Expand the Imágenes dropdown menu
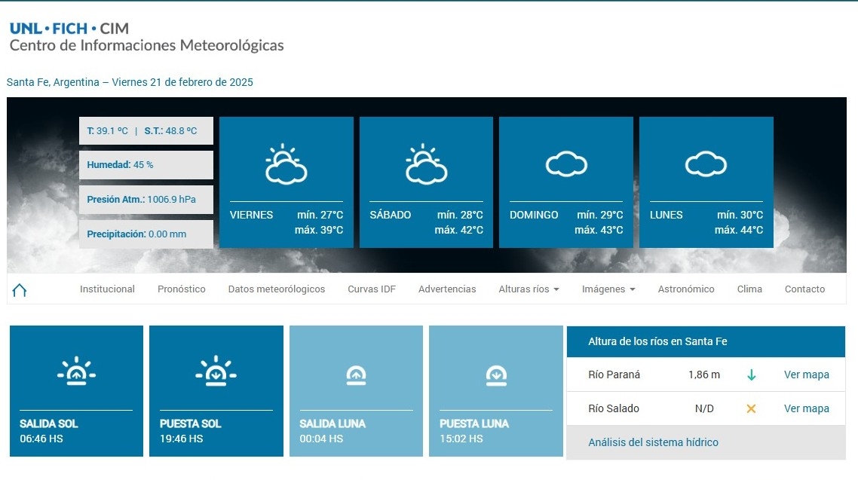The image size is (858, 480). point(608,289)
